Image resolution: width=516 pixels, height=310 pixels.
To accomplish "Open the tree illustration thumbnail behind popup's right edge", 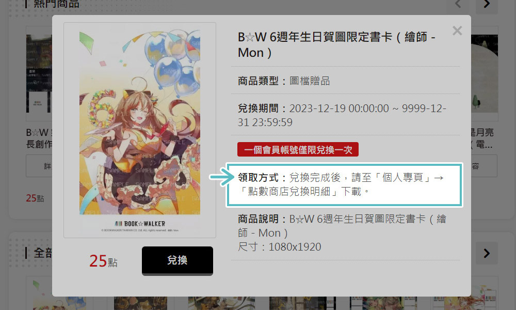I will tap(484, 74).
